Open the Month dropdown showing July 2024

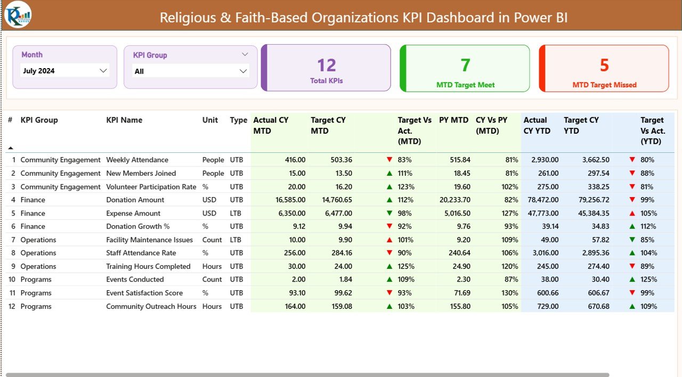(x=64, y=70)
